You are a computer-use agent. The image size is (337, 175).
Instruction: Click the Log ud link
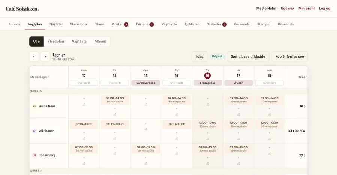(325, 8)
